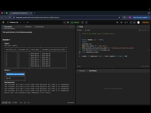Click the dislike thumbs-down icon
Screen dimensions: 151x113
point(9,103)
